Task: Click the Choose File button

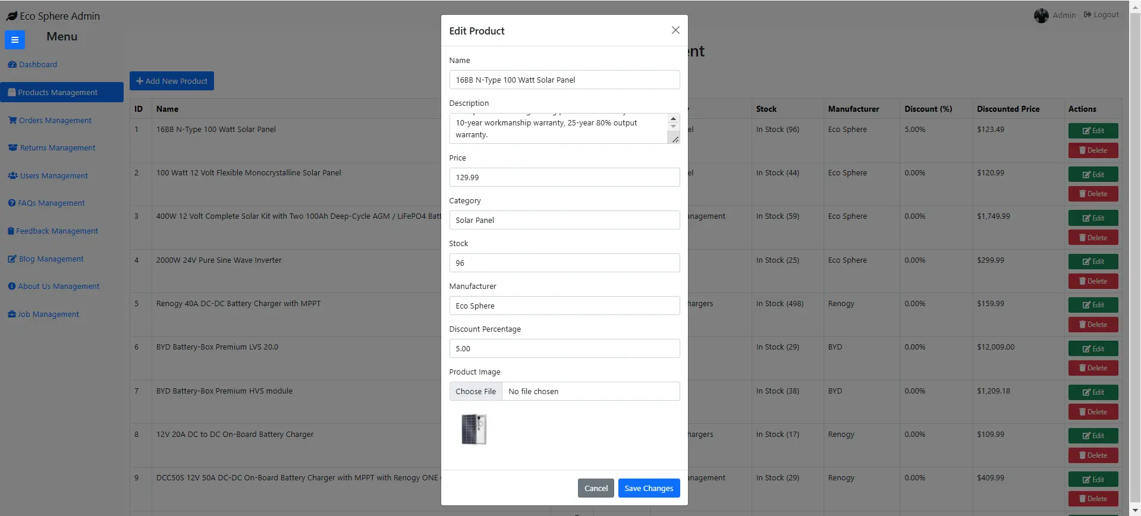Action: point(476,391)
